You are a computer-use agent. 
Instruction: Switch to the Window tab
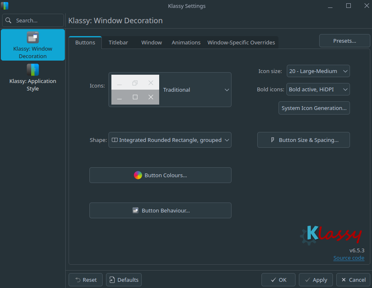[152, 43]
